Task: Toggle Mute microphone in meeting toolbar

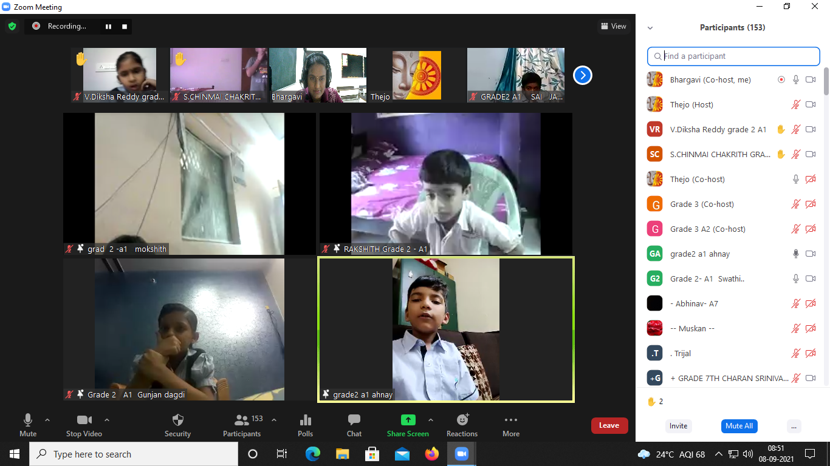Action: pos(28,420)
